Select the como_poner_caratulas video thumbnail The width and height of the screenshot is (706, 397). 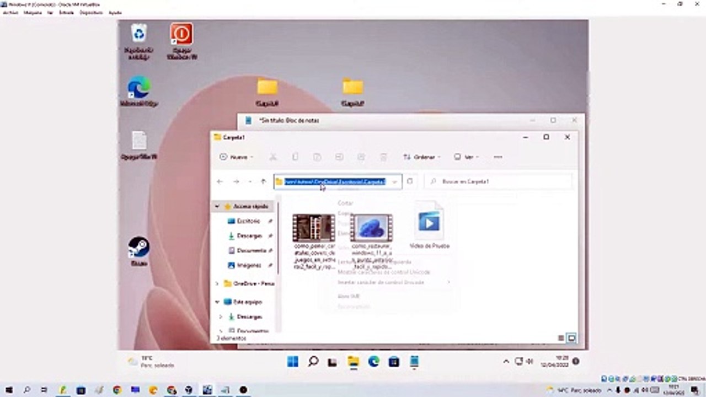[314, 228]
